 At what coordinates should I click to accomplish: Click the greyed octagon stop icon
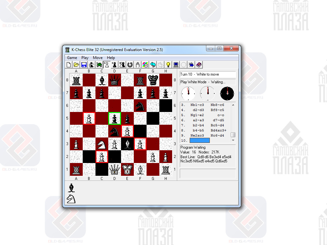184,65
